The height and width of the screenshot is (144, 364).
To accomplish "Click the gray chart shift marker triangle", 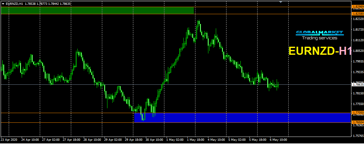I will point(281,2).
